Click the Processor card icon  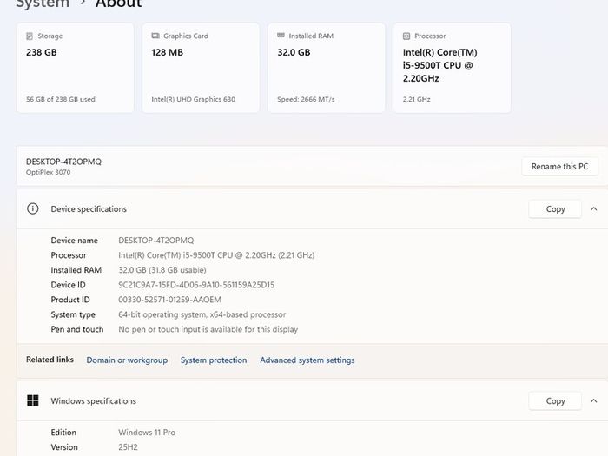click(406, 36)
